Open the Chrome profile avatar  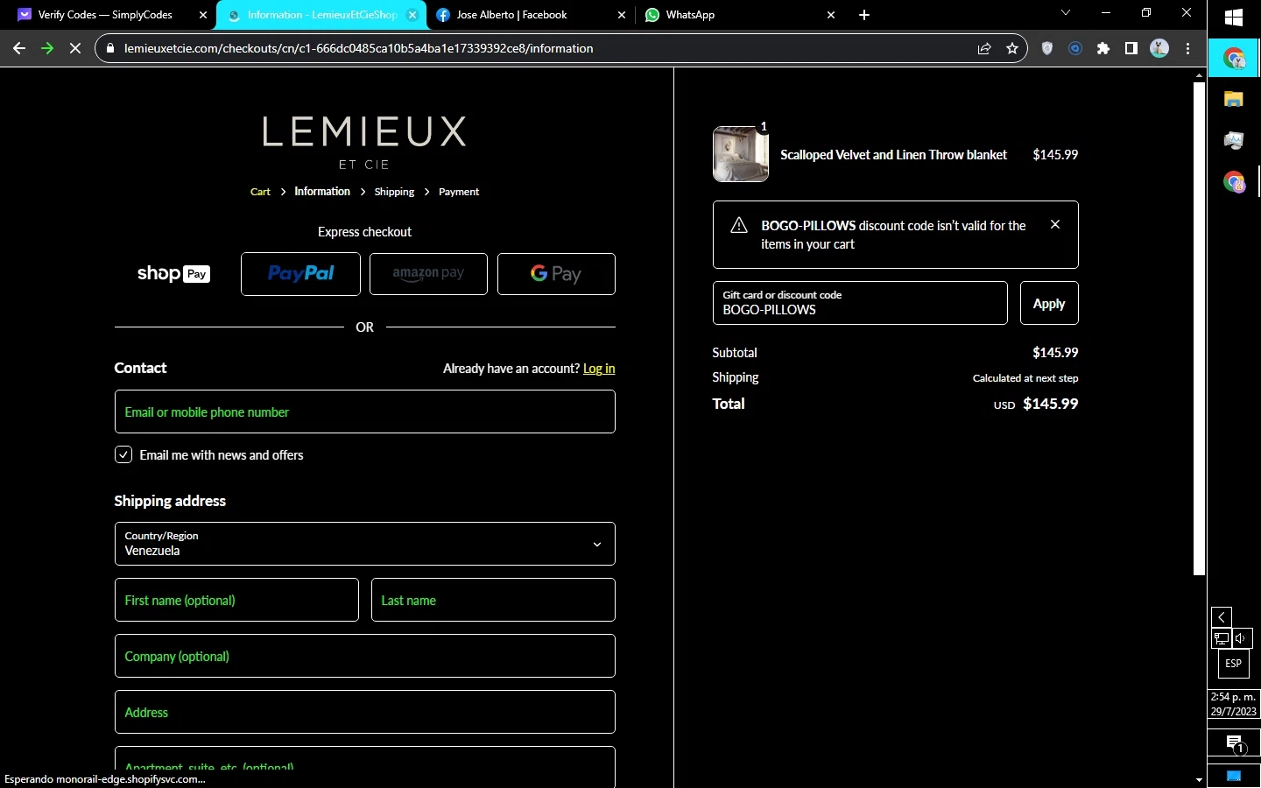coord(1159,48)
